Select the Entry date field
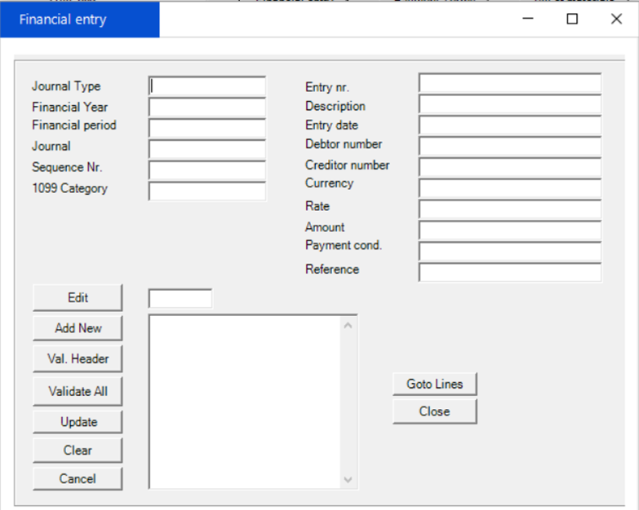Viewport: 639px width, 510px height. click(510, 125)
